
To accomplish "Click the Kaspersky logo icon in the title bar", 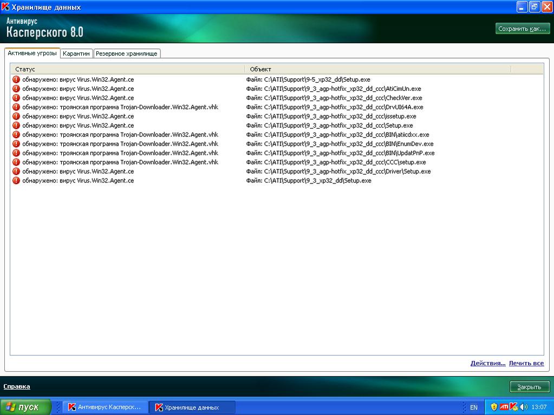I will (5, 6).
